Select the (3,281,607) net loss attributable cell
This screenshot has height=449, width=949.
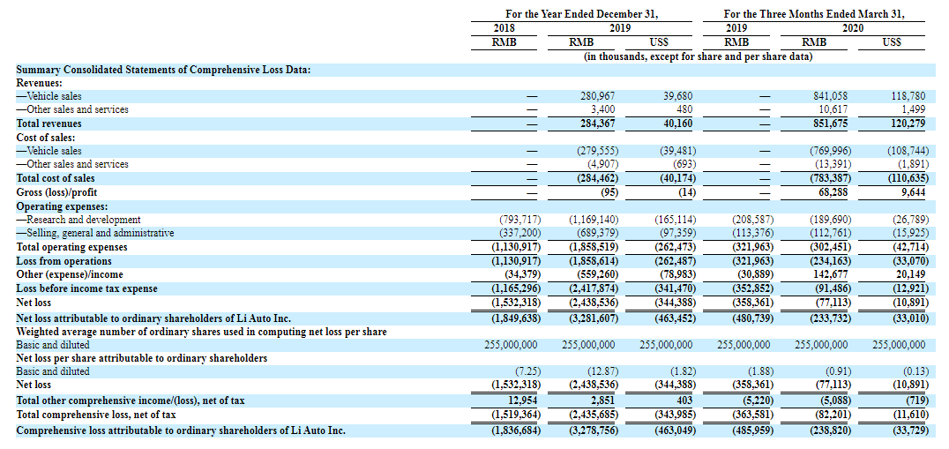click(x=594, y=318)
